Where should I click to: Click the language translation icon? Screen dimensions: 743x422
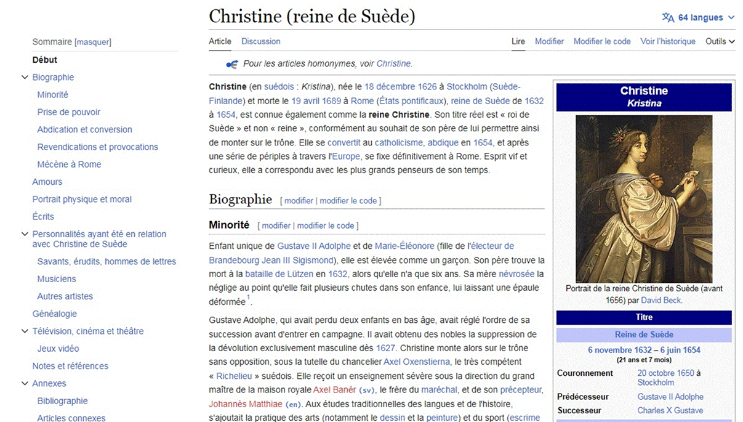668,17
